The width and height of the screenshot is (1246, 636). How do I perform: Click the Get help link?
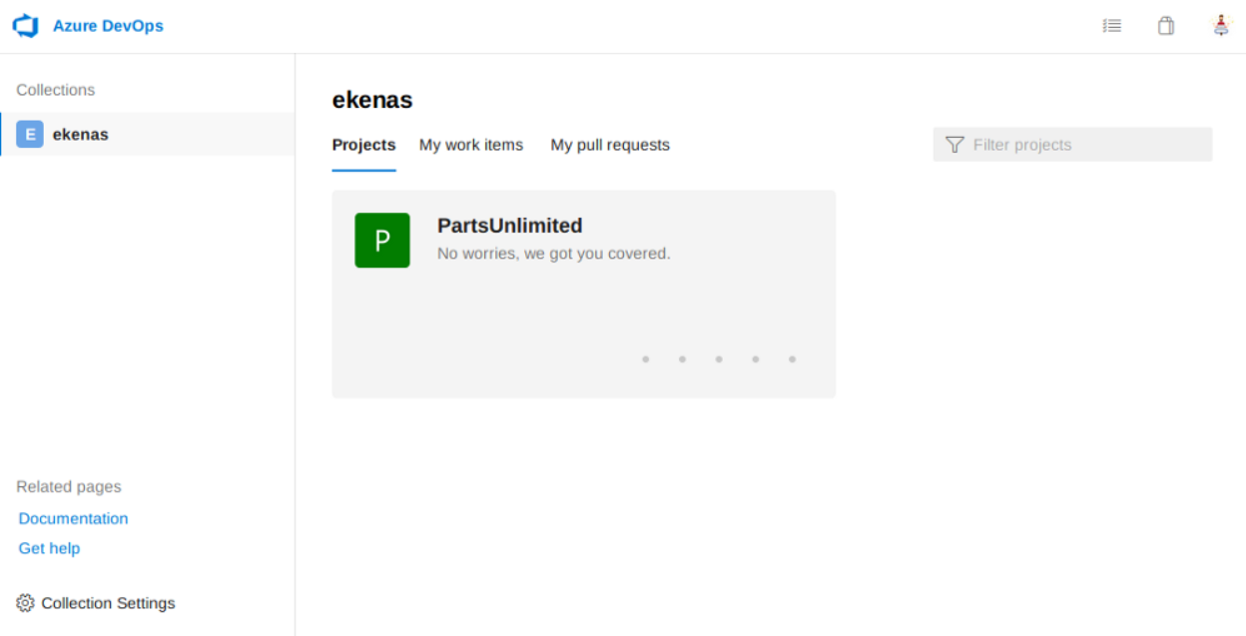pos(49,548)
